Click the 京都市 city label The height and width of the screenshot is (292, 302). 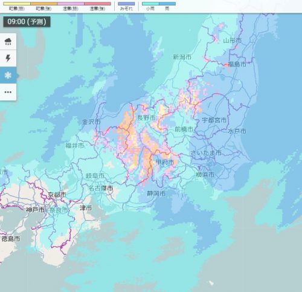[x=57, y=195]
